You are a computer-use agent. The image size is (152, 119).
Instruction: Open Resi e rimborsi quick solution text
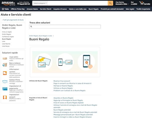(x=15, y=63)
